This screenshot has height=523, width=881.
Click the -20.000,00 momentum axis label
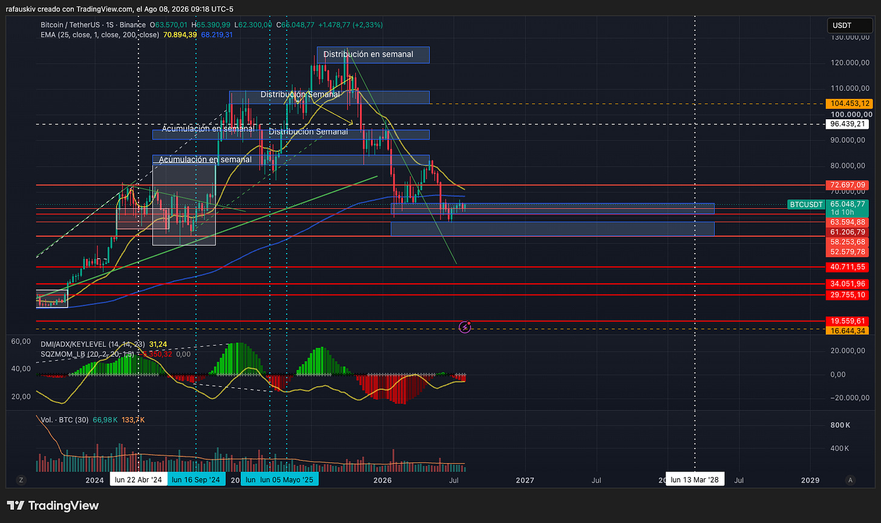[851, 398]
